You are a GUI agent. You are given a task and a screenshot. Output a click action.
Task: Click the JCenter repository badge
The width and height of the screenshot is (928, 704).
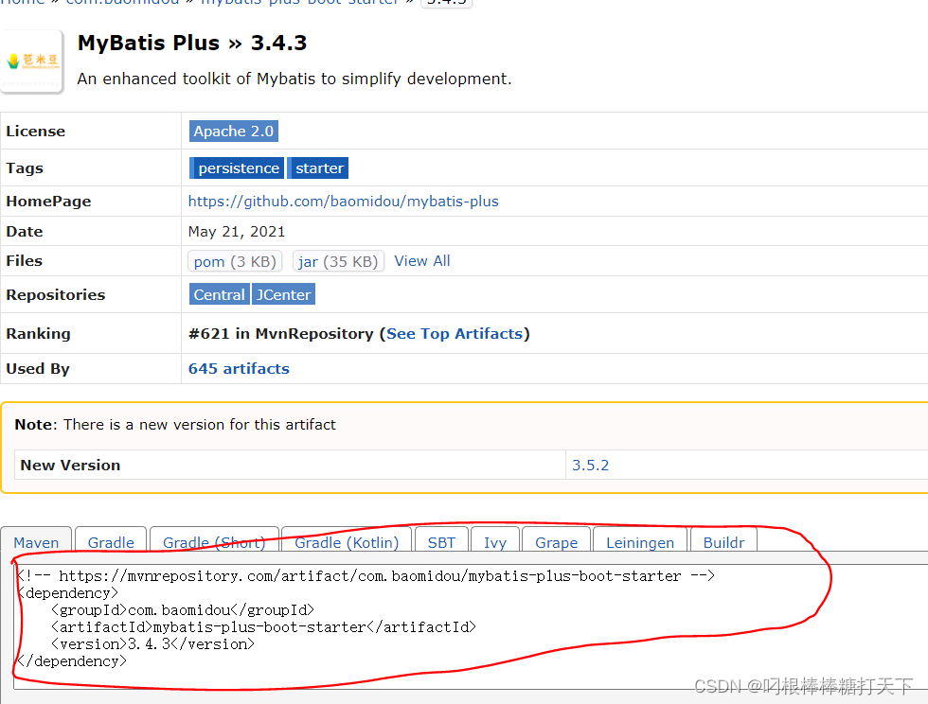pos(283,294)
